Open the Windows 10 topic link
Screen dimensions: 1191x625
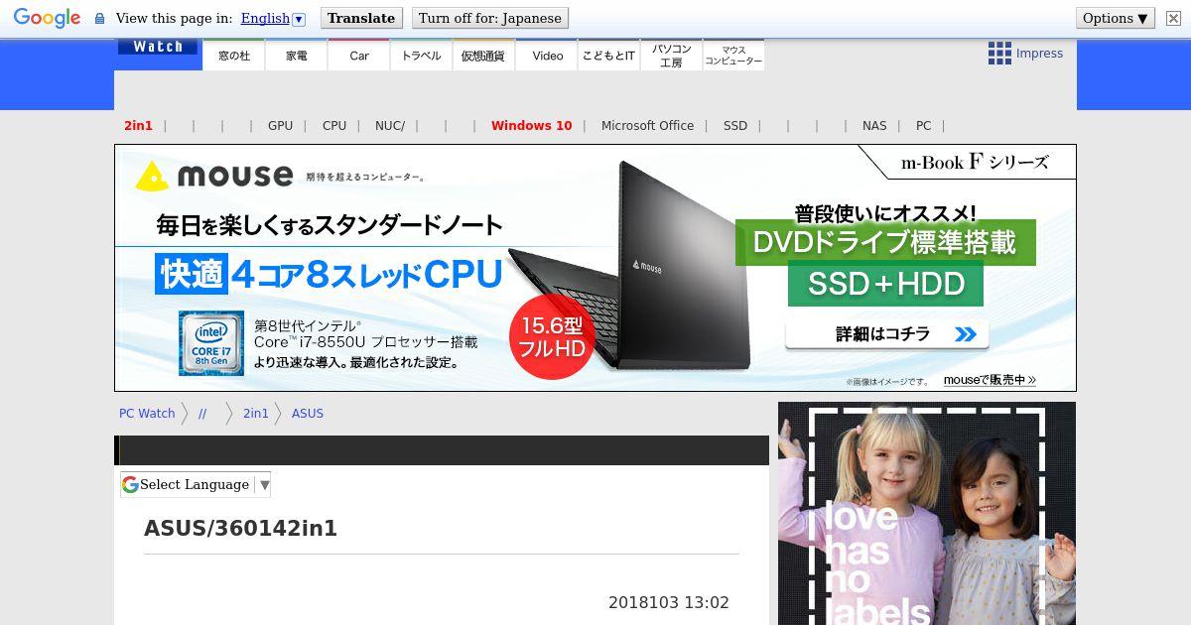tap(532, 126)
